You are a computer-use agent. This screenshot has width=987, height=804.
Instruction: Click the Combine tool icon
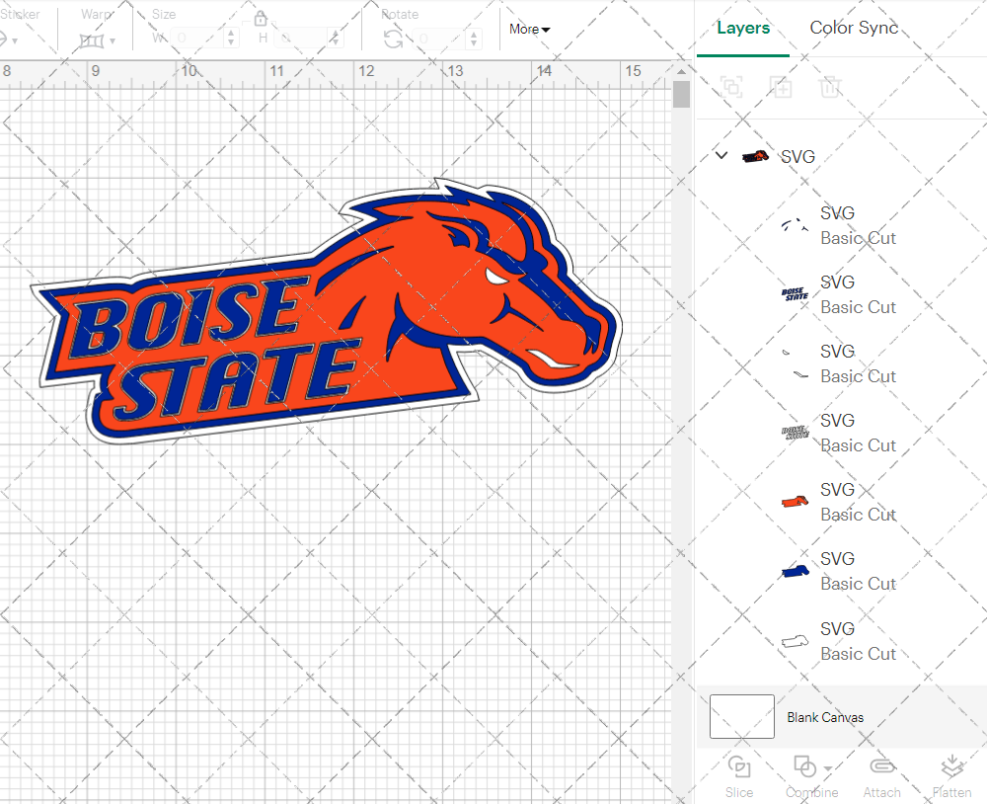coord(804,766)
